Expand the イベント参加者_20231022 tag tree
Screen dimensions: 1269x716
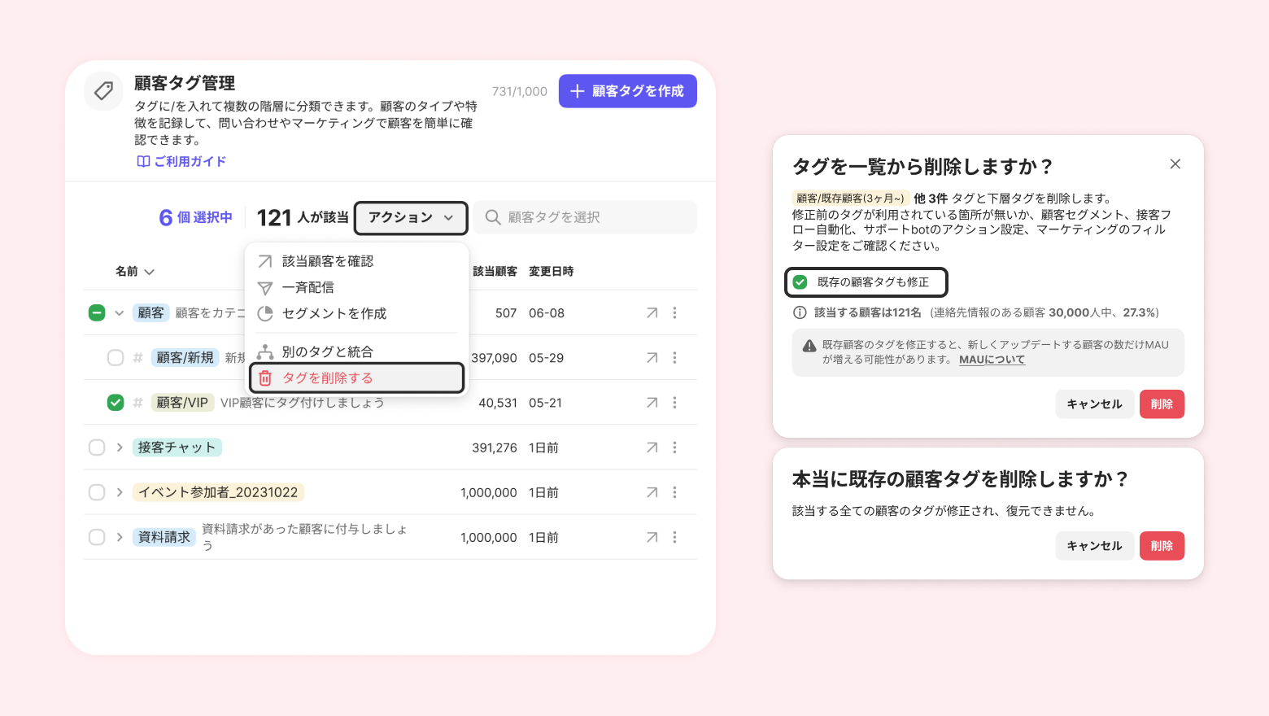pyautogui.click(x=120, y=492)
